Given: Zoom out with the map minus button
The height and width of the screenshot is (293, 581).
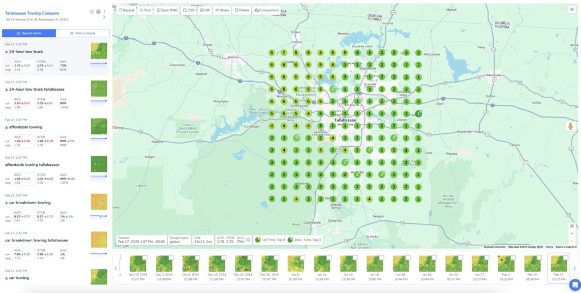Looking at the screenshot, I should [x=572, y=241].
